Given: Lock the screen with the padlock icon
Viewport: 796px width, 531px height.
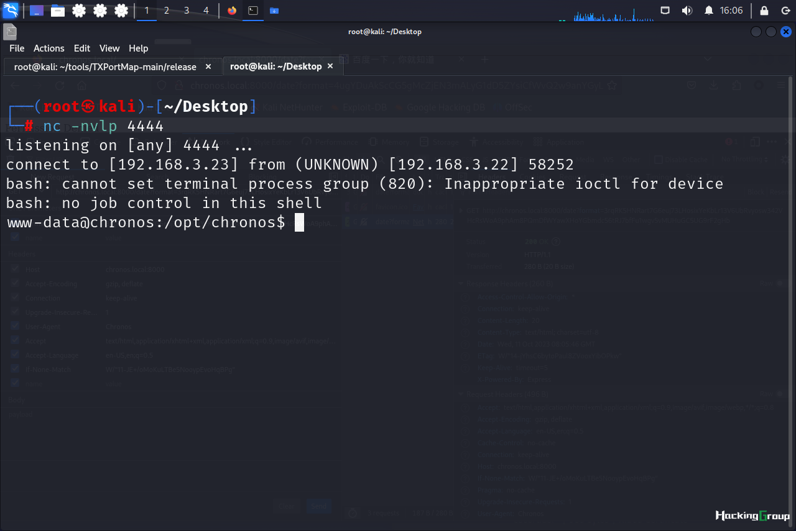Looking at the screenshot, I should pos(764,11).
